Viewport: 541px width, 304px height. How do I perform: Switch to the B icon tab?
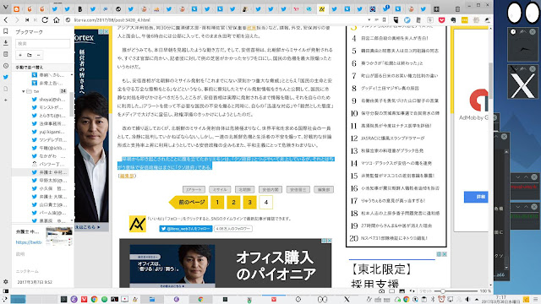(x=80, y=9)
